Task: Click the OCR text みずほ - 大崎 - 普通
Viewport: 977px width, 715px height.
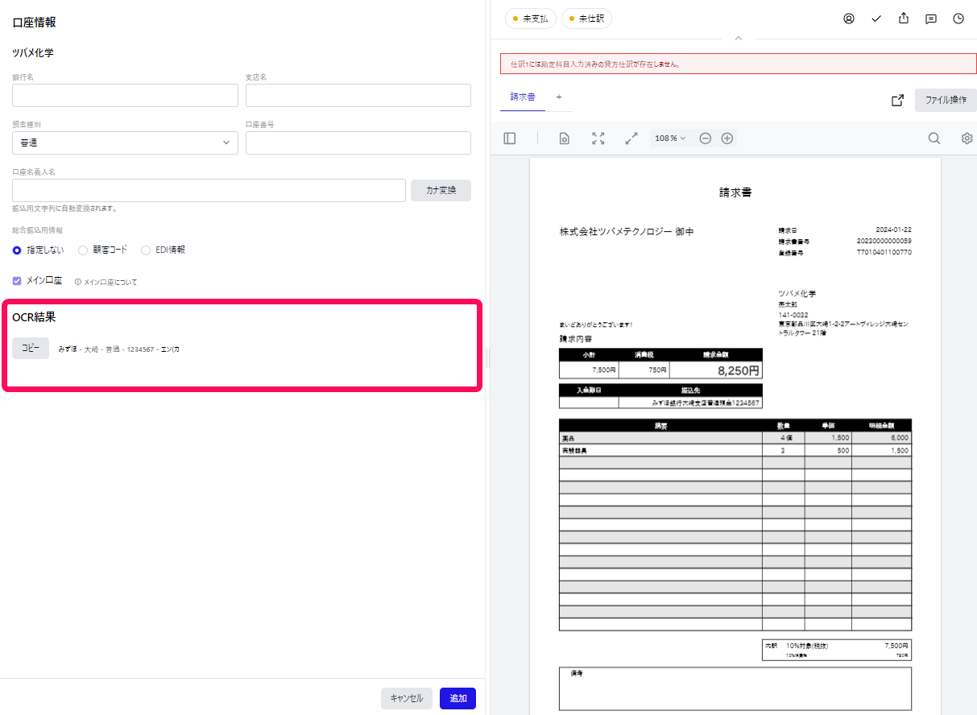Action: [x=89, y=349]
